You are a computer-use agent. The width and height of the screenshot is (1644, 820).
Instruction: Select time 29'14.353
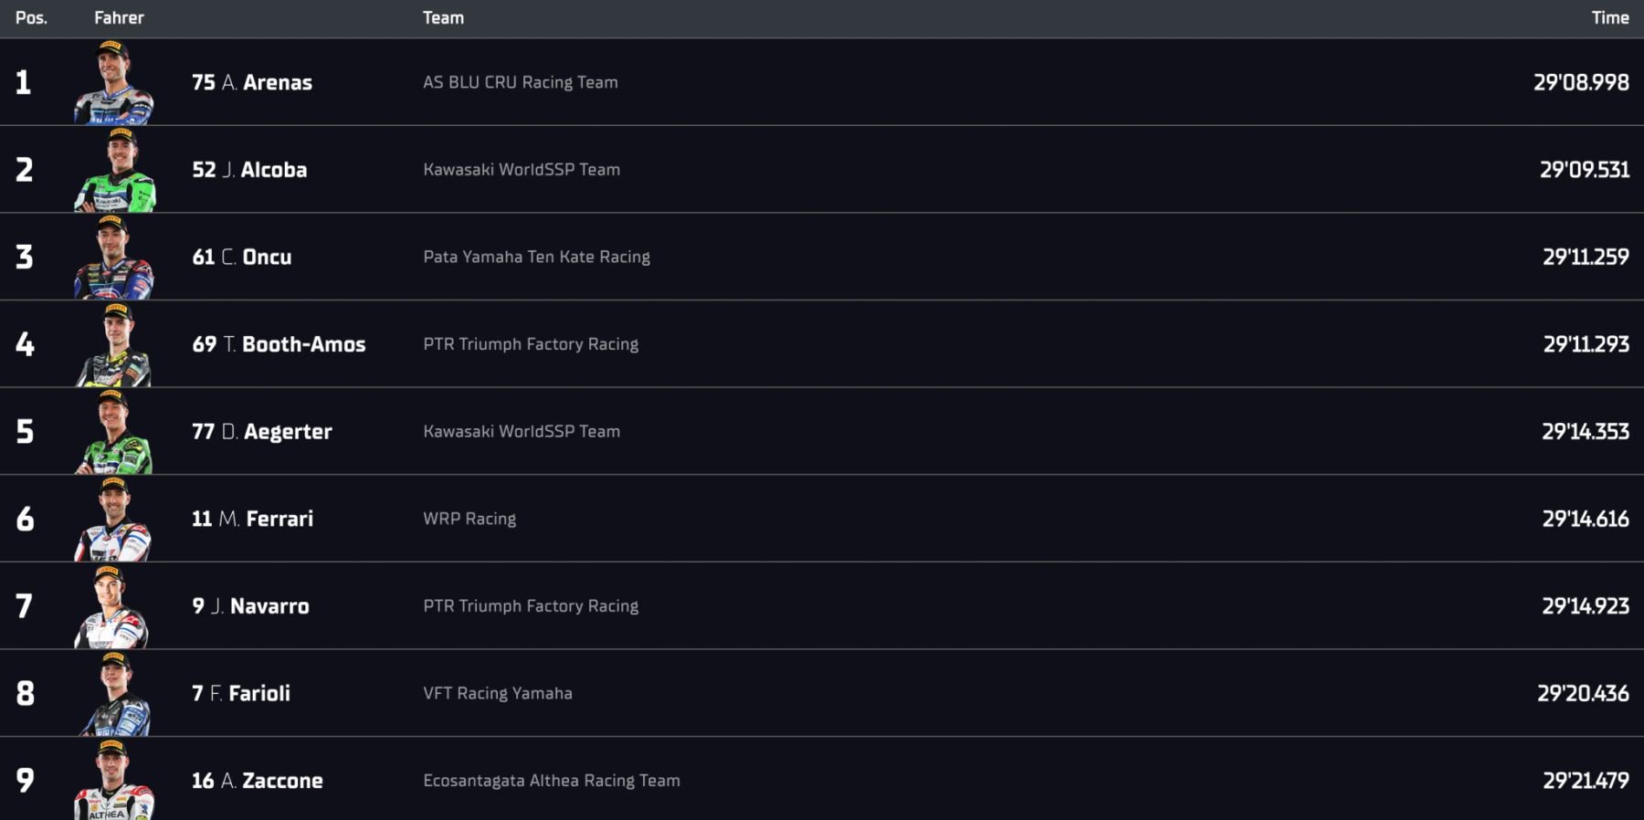(1586, 432)
